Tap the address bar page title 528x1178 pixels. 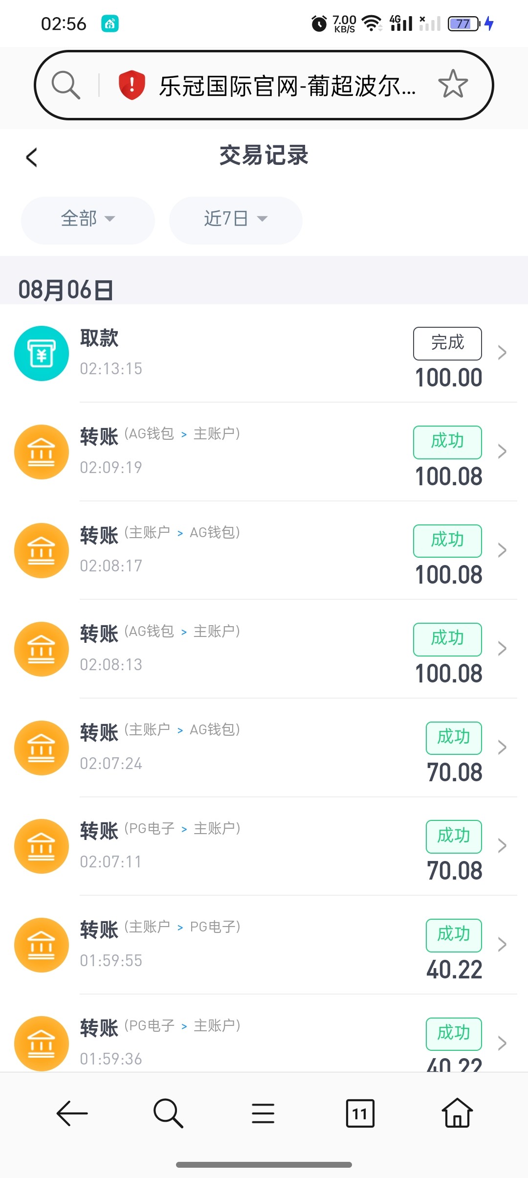click(287, 86)
